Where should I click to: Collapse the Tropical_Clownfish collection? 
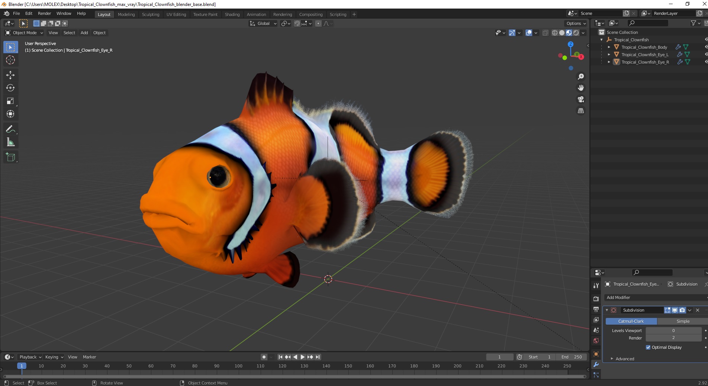(x=602, y=40)
